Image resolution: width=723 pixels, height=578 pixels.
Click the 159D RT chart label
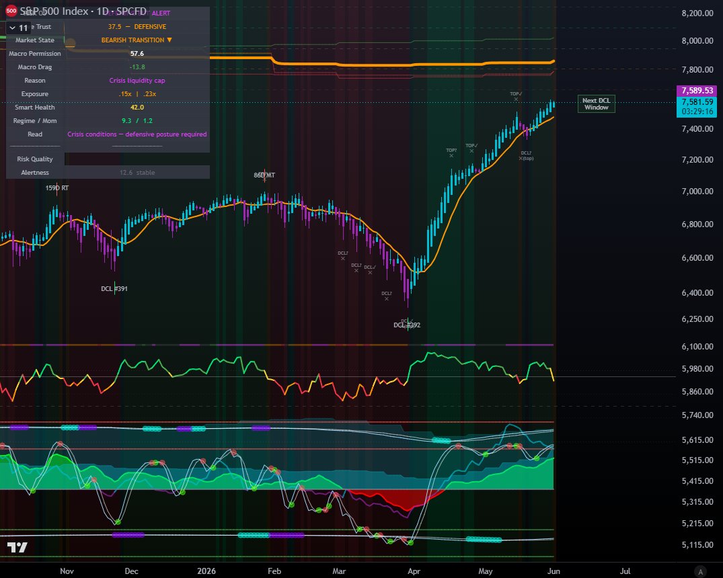coord(56,188)
